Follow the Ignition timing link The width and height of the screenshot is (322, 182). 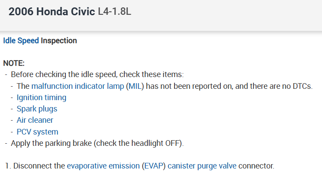tap(41, 97)
